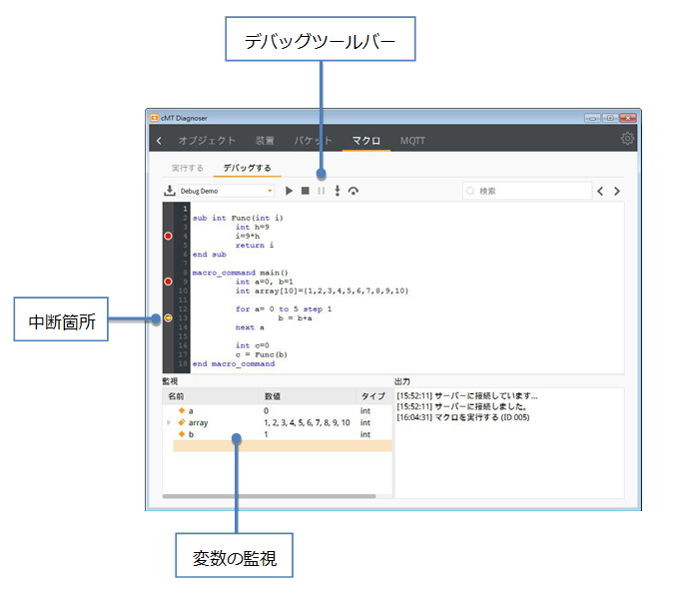This screenshot has width=693, height=592.
Task: Toggle the breakpoint on line 4
Action: 168,236
